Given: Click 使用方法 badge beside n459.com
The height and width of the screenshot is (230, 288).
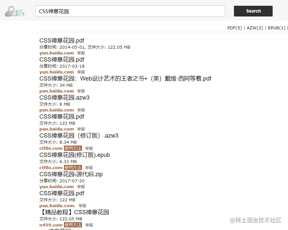Looking at the screenshot, I should coord(73,225).
